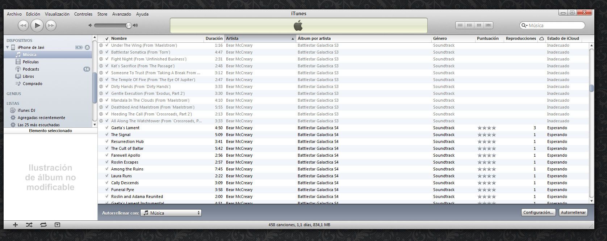Click the Podcasts badge showing 14
The height and width of the screenshot is (241, 607).
87,69
